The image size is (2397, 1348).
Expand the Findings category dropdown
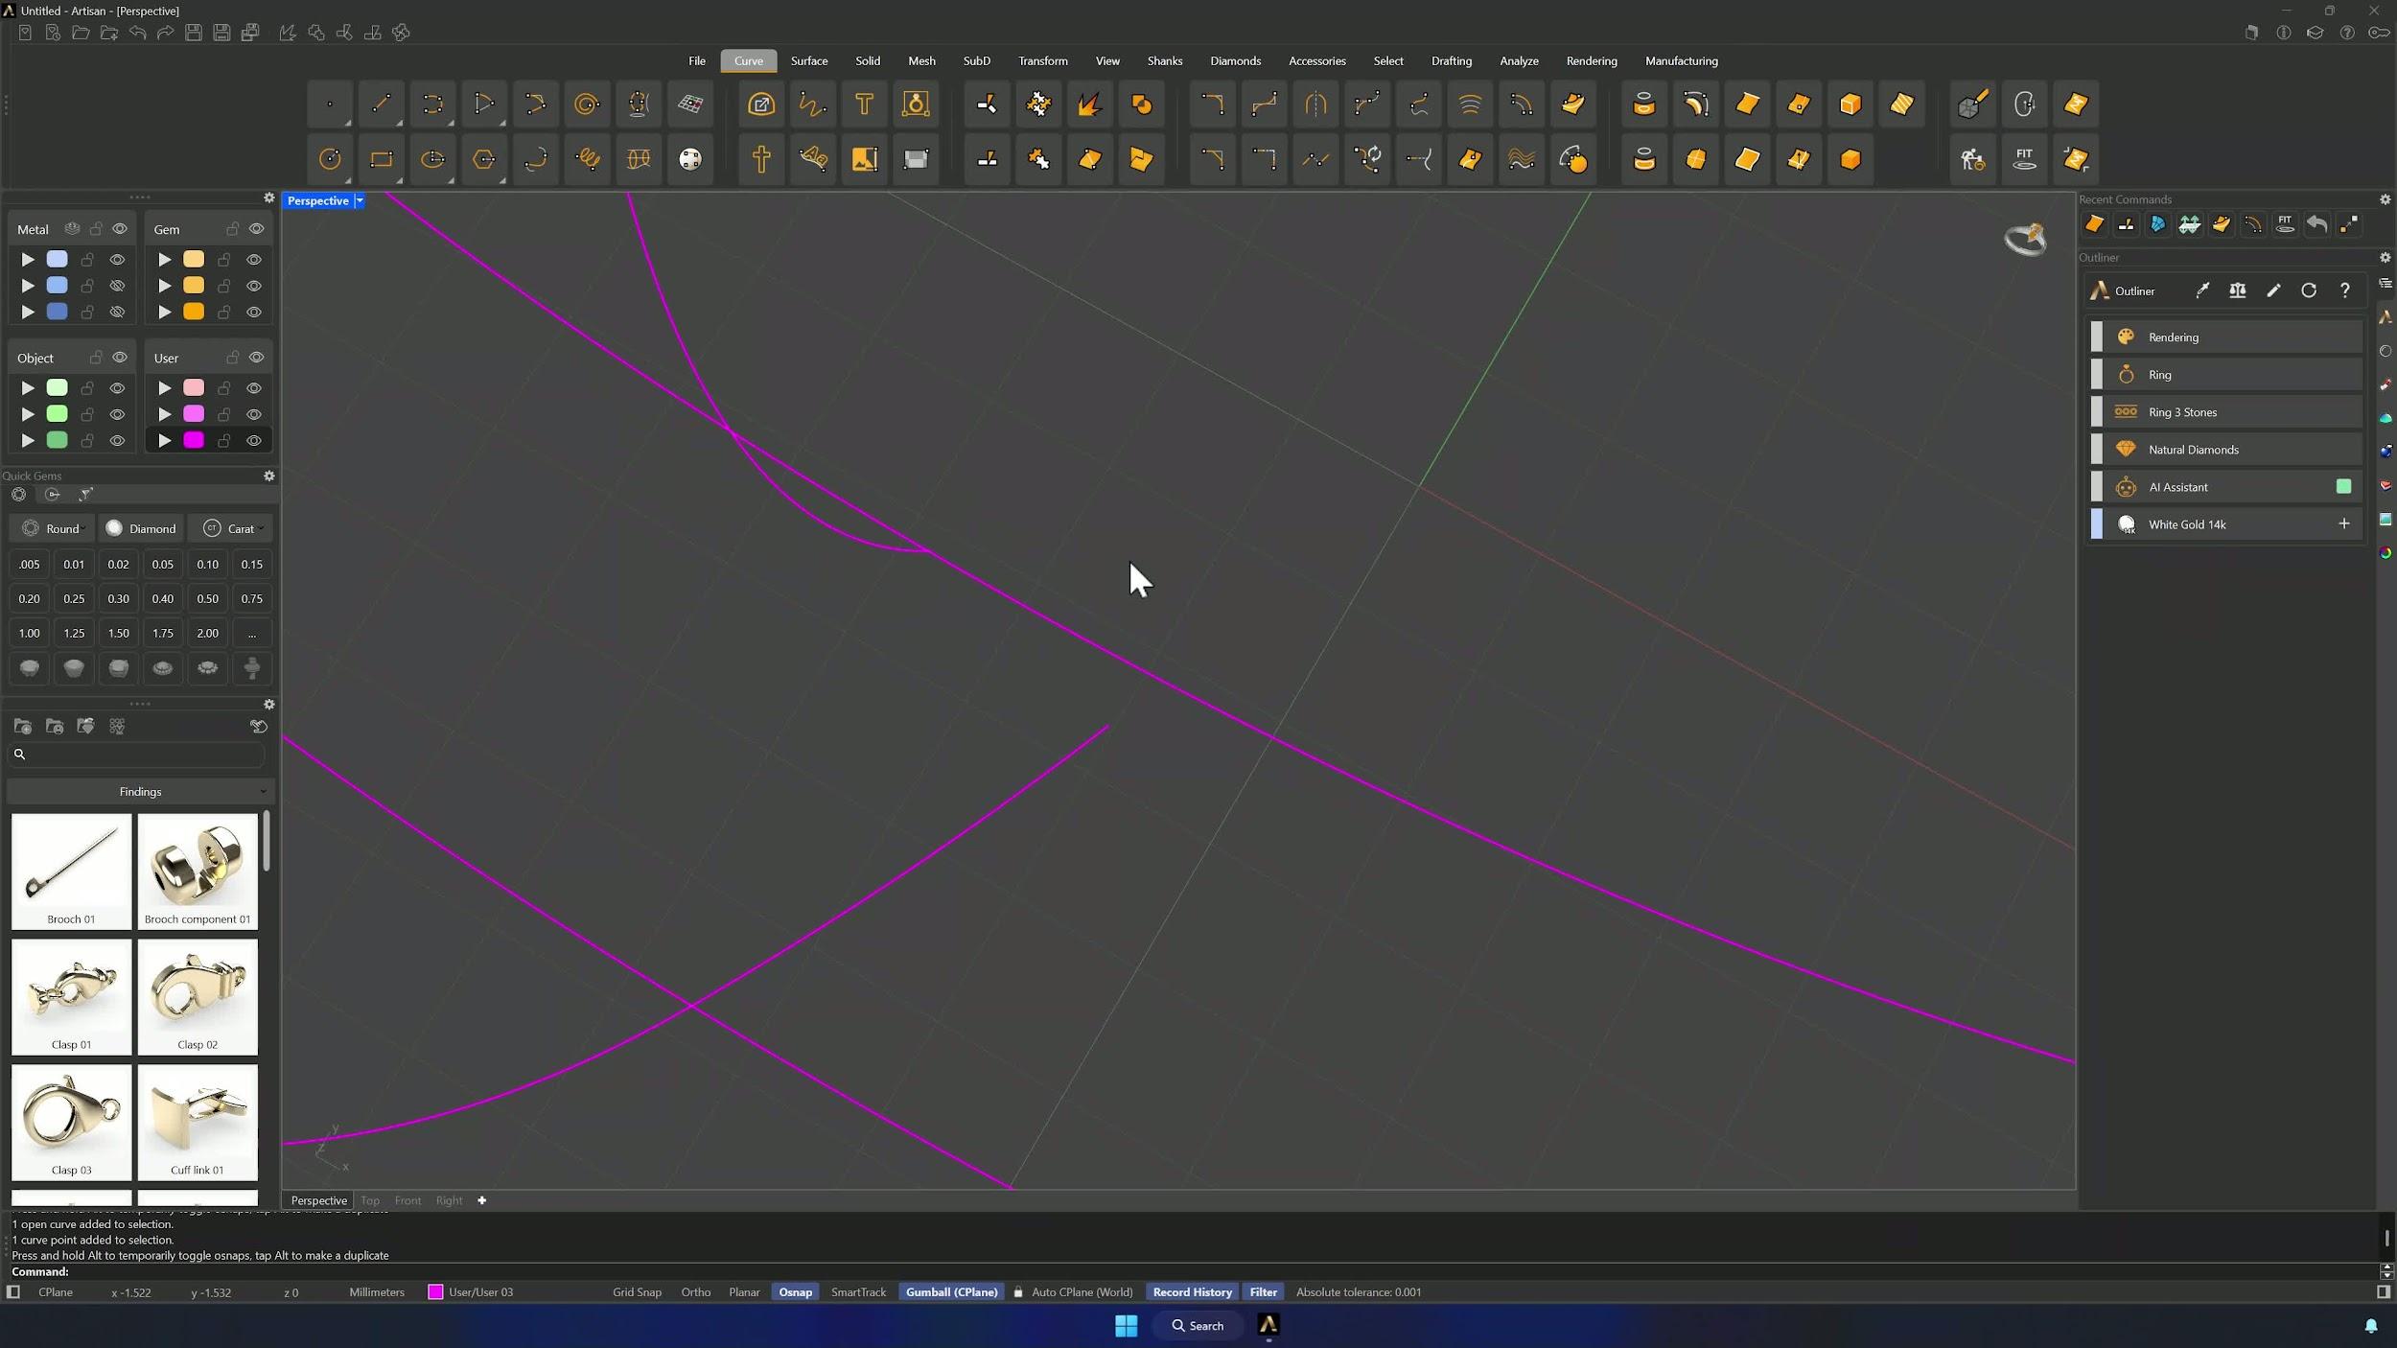pos(140,792)
